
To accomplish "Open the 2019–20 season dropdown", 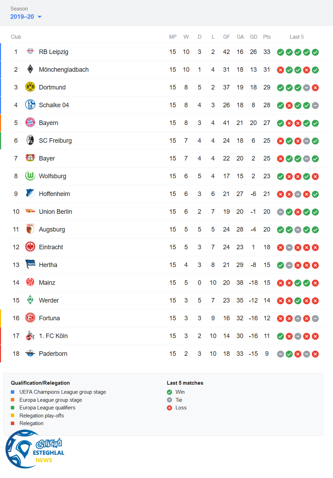I will coord(26,17).
